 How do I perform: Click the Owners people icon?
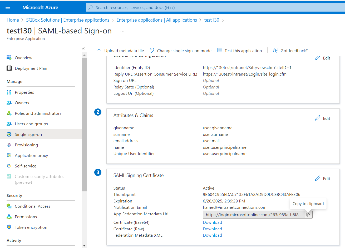point(9,103)
